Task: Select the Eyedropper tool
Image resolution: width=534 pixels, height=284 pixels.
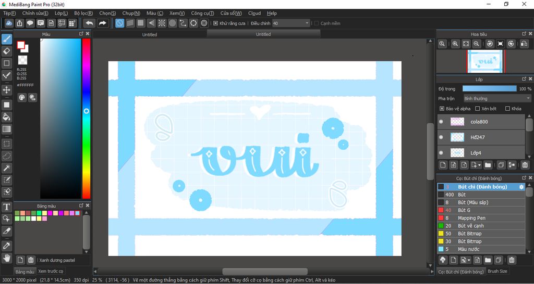Action: [x=7, y=246]
